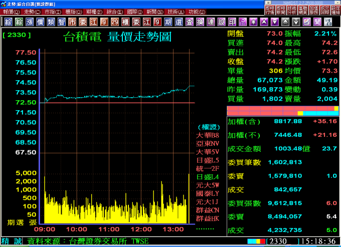Click the 即時新聞 button
341x247 pixels.
[x=281, y=10]
